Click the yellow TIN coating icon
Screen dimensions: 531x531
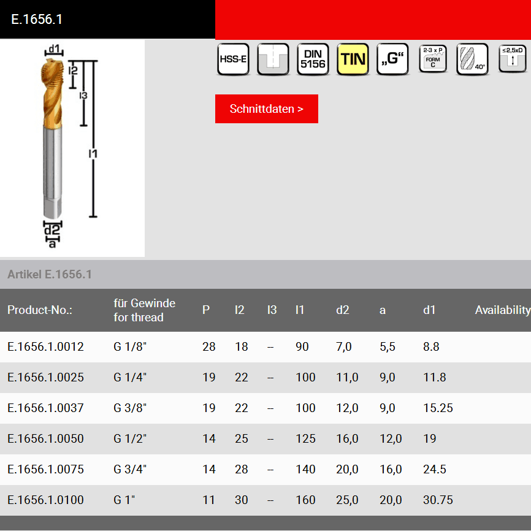coord(353,59)
